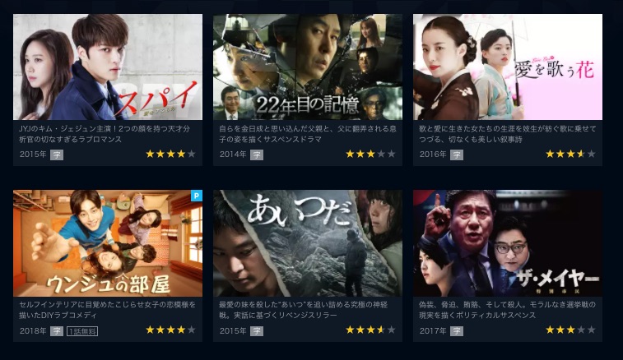Click the three-star rating on 22年目の記憶
Screen dimensions: 623x360
tap(370, 154)
